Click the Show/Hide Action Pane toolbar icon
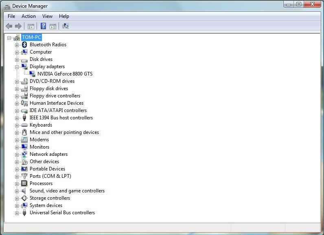The image size is (324, 235). [x=53, y=26]
